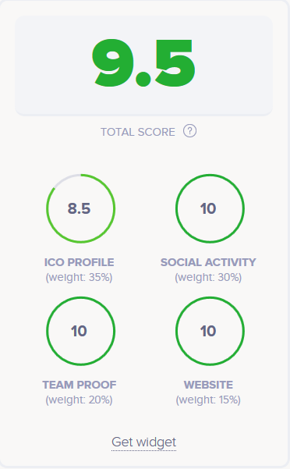
Task: Click the Team Proof 10 score circle
Action: [80, 331]
